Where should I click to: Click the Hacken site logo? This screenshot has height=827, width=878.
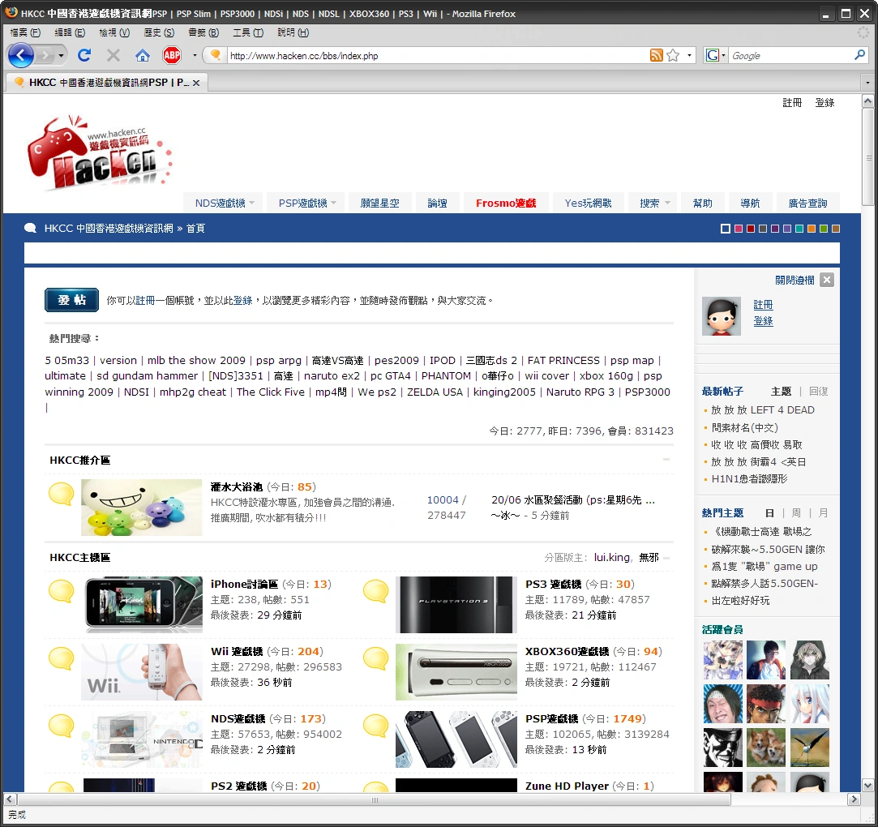click(x=99, y=152)
